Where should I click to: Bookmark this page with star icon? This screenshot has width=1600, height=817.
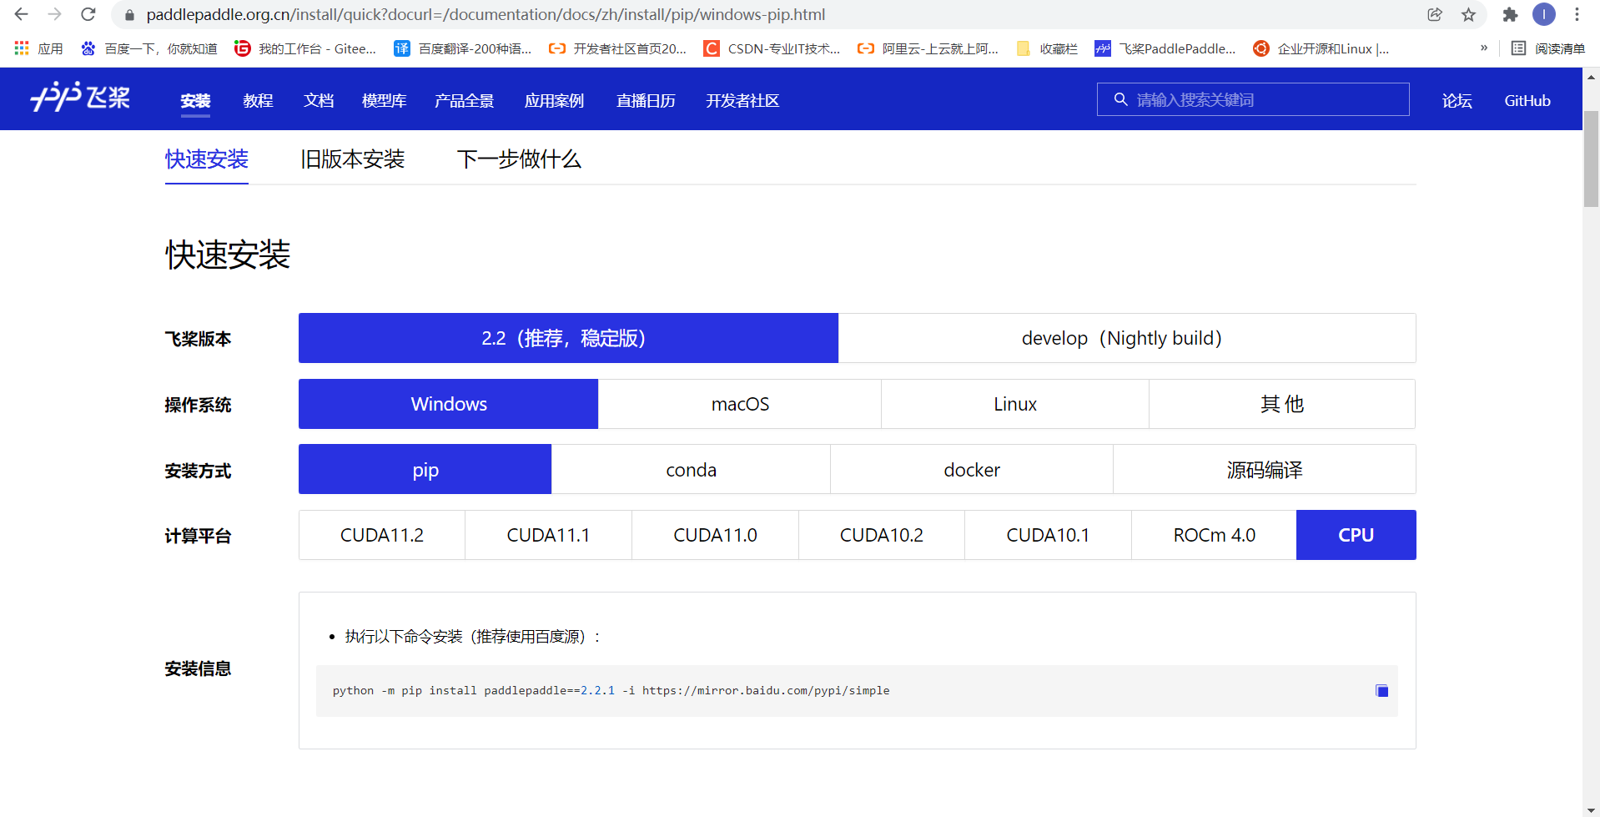pyautogui.click(x=1468, y=14)
